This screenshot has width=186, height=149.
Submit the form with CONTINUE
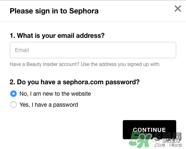click(x=149, y=129)
